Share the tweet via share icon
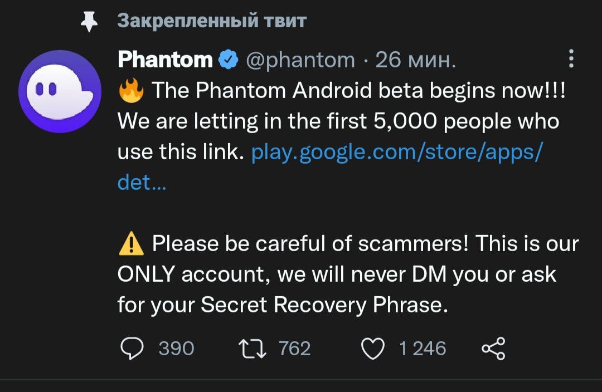The width and height of the screenshot is (602, 392). (493, 349)
